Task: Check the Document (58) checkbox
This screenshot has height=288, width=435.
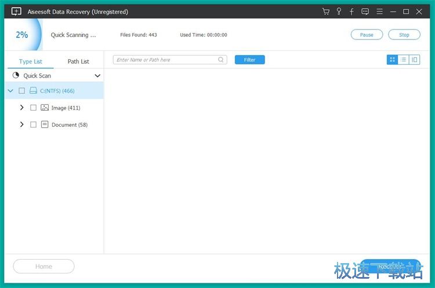Action: point(33,125)
